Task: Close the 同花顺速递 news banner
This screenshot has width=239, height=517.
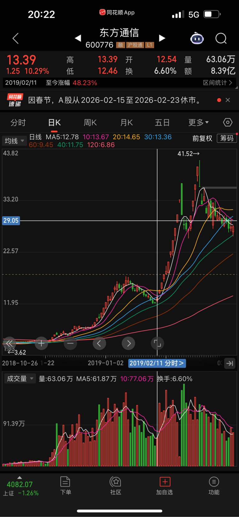Action: pos(228,100)
